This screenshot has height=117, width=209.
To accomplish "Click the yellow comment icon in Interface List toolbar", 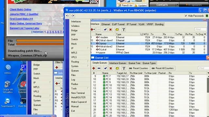I will [117, 30].
